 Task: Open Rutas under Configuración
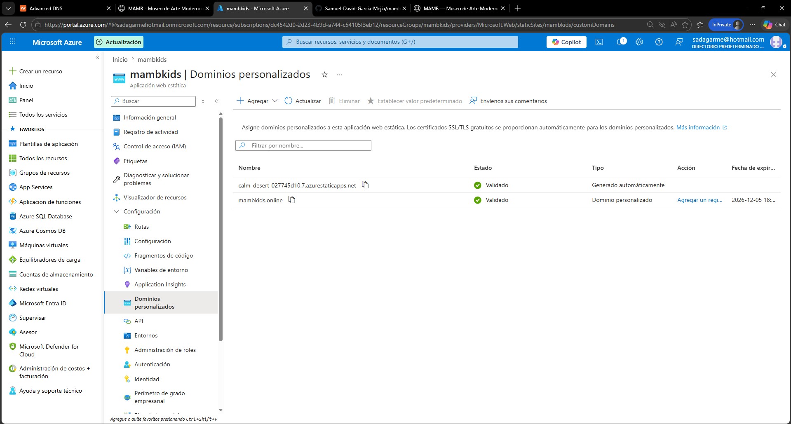click(x=141, y=227)
